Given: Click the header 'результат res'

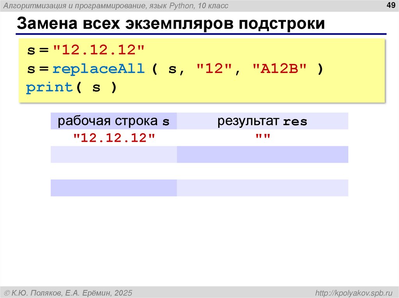Looking at the screenshot, I should coord(263,121).
